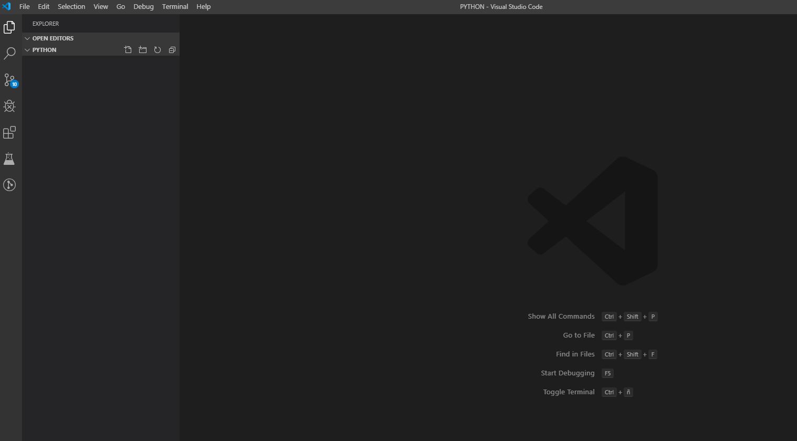The height and width of the screenshot is (441, 797).
Task: Click the Start Debugging hint text
Action: coord(568,373)
